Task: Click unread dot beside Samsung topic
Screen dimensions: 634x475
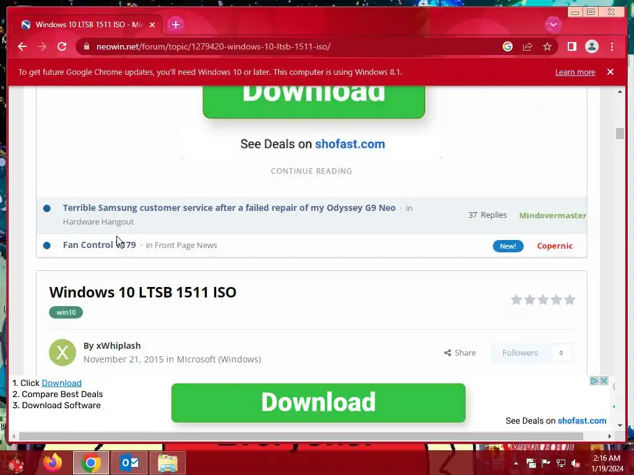Action: coord(47,208)
